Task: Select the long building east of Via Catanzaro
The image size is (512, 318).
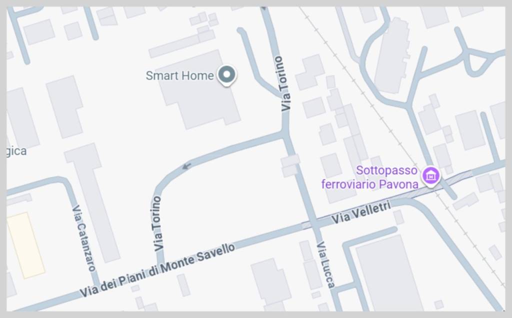Action: point(92,202)
